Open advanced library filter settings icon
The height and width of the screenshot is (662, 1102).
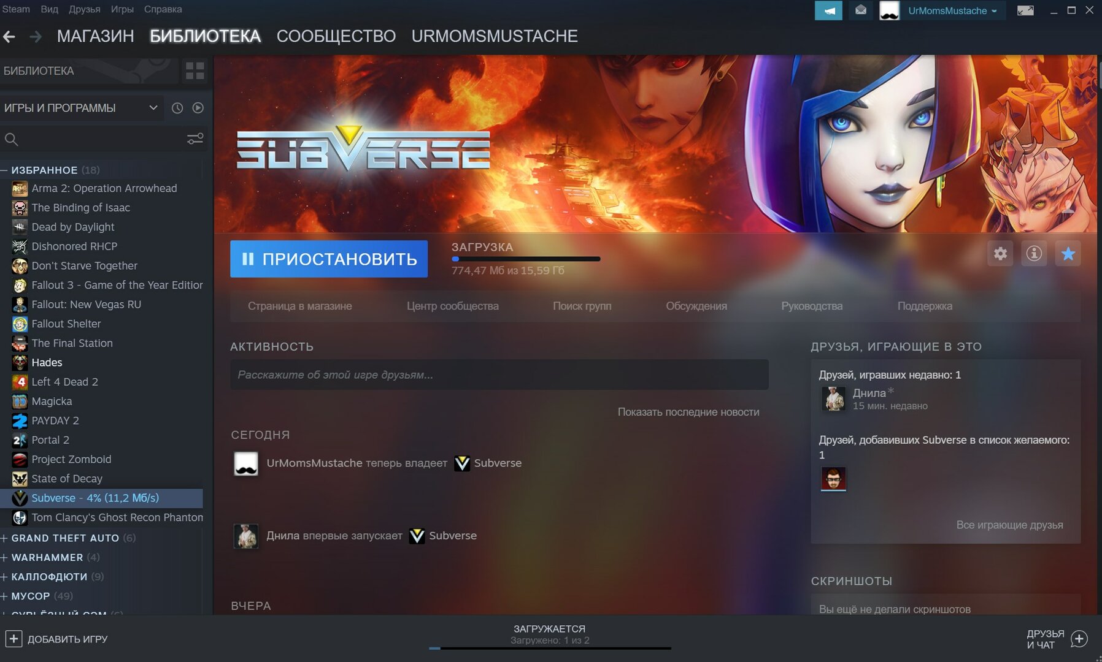pyautogui.click(x=195, y=139)
